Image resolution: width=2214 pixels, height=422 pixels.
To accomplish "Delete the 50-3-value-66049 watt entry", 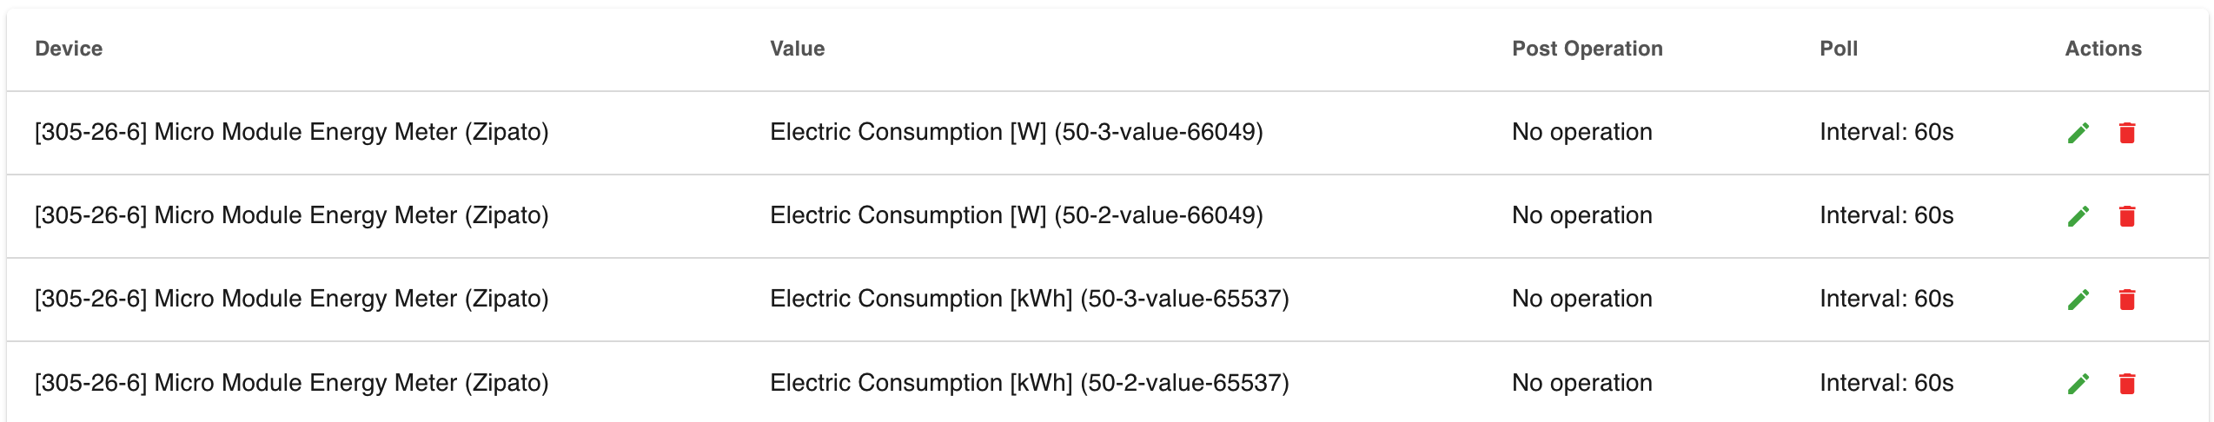I will click(2127, 133).
